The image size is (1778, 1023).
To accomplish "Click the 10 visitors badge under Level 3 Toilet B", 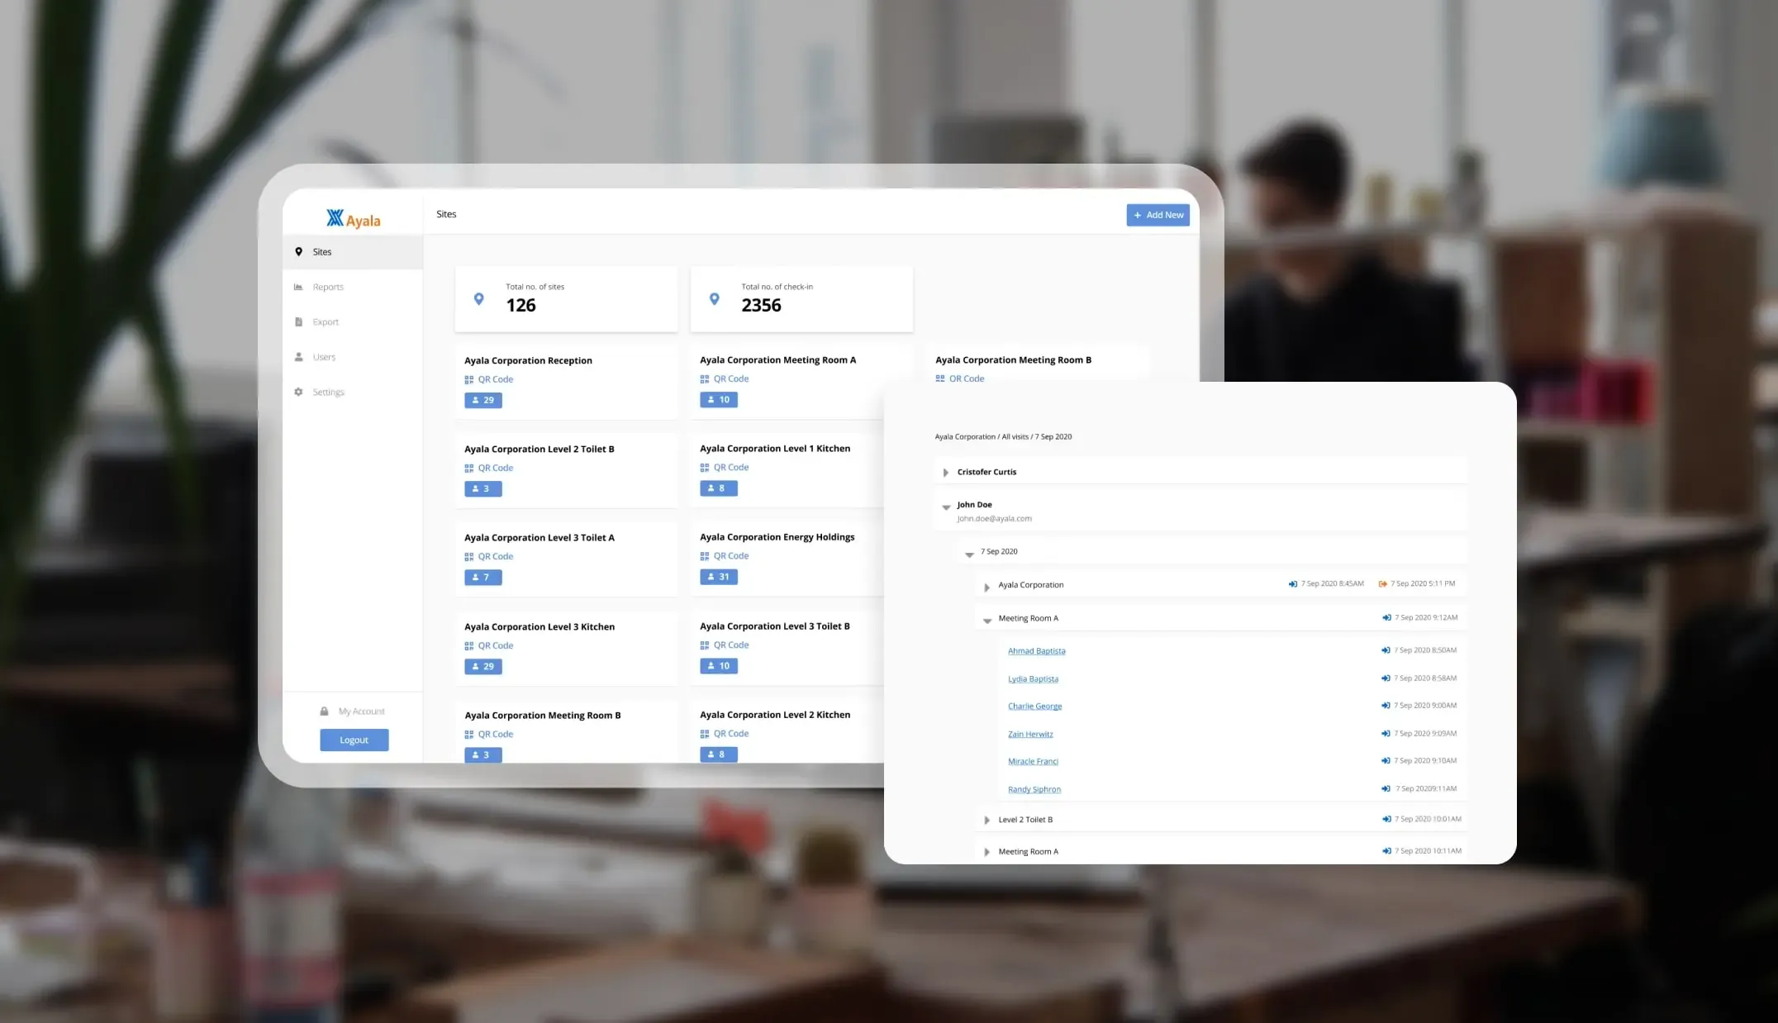I will coord(719,666).
